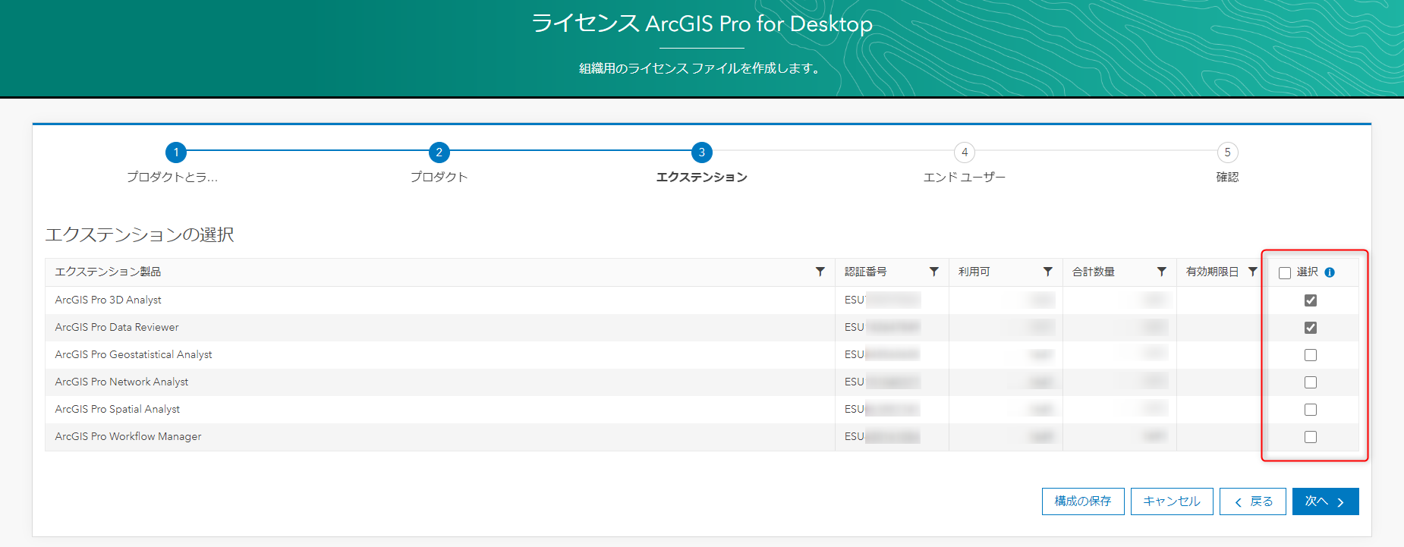1404x547 pixels.
Task: Click the エクステンションの選択 heading
Action: (x=140, y=234)
